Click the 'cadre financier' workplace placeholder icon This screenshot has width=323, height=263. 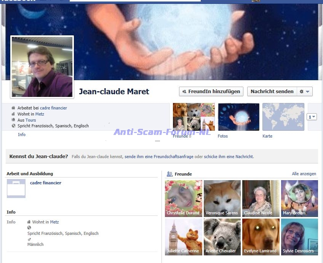pyautogui.click(x=16, y=189)
